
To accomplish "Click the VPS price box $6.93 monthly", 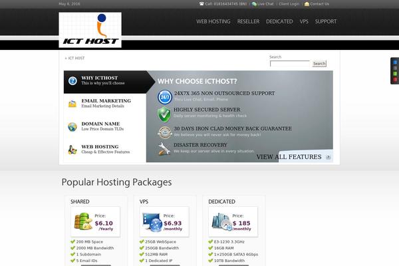I will (x=164, y=221).
